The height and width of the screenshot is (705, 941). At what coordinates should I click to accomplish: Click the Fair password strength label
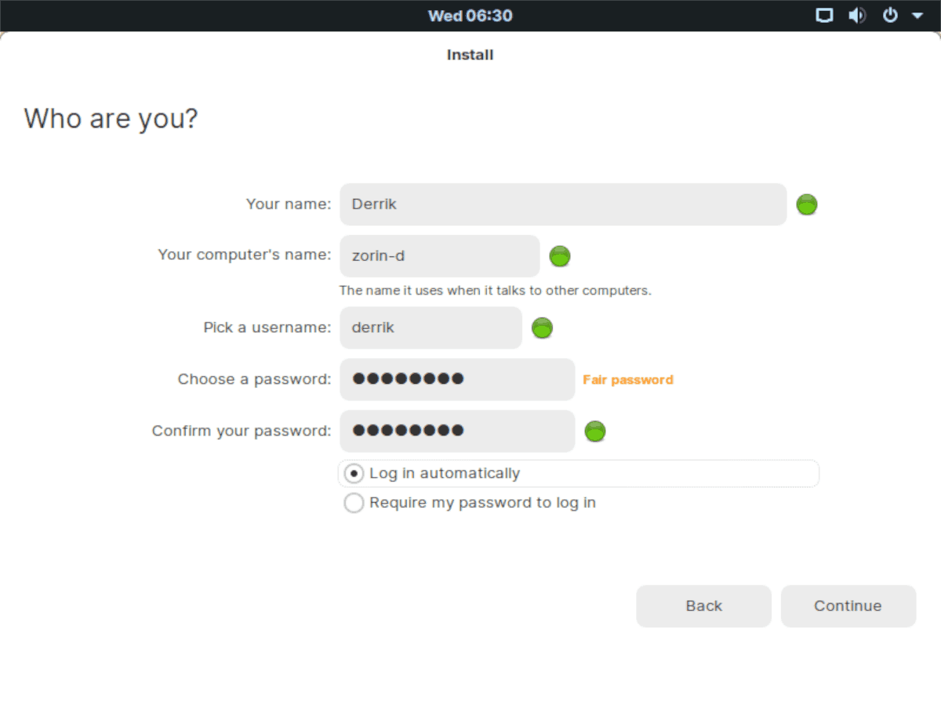click(x=628, y=380)
